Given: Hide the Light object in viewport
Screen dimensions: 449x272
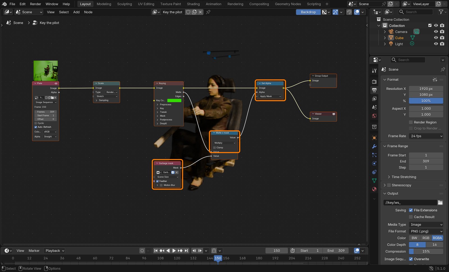Looking at the screenshot, I should pyautogui.click(x=436, y=44).
